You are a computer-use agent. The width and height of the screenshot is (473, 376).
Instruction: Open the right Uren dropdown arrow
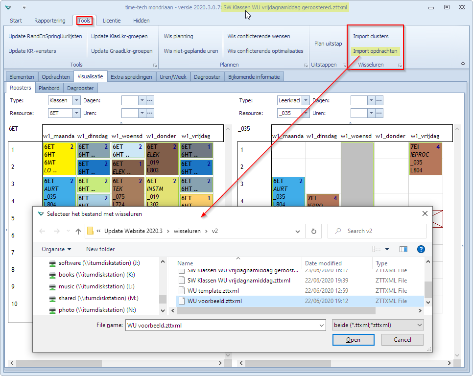pyautogui.click(x=371, y=113)
